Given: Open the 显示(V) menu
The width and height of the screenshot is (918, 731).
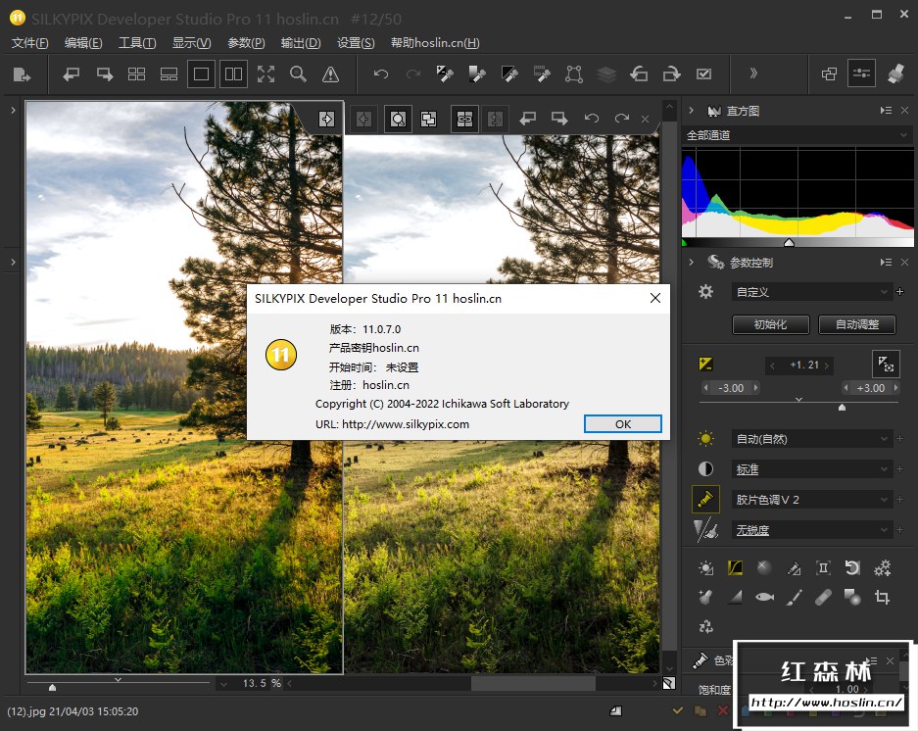Looking at the screenshot, I should click(x=191, y=43).
